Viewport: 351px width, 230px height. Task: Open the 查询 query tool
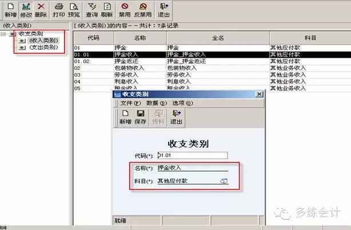tap(92, 10)
